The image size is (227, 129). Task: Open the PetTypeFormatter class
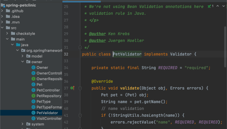[49, 107]
